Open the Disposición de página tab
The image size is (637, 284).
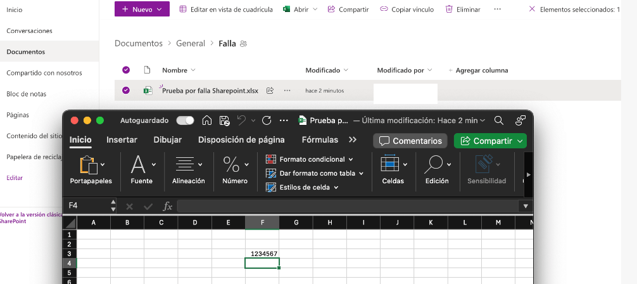241,140
